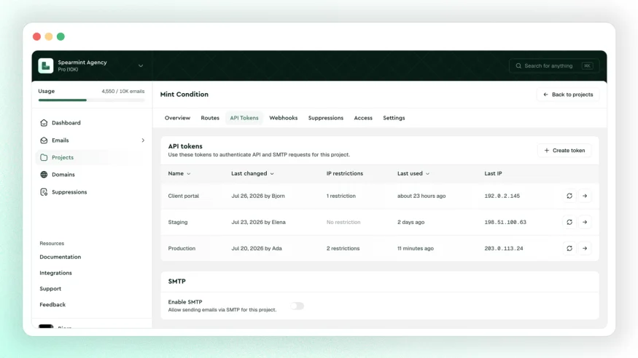
Task: Go to Dashboard in the sidebar
Action: tap(93, 123)
